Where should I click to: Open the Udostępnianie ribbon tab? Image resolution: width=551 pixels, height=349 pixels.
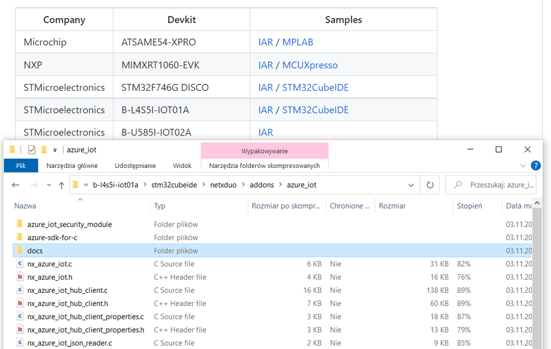135,166
